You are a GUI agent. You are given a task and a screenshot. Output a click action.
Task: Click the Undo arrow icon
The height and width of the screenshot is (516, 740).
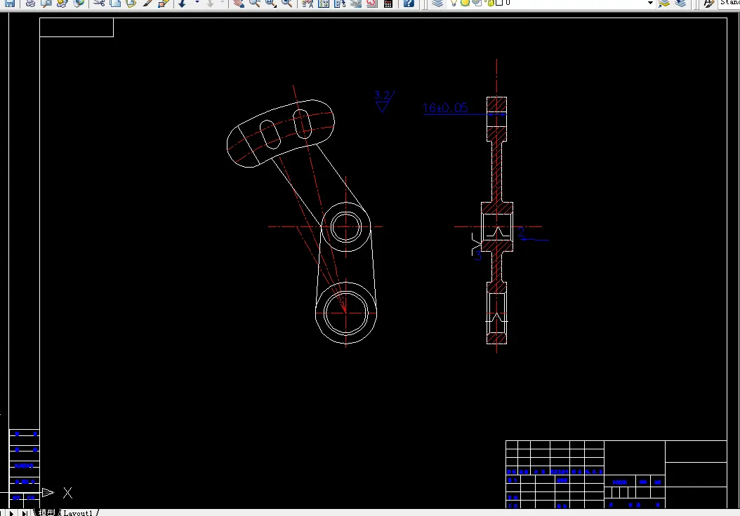coord(182,4)
